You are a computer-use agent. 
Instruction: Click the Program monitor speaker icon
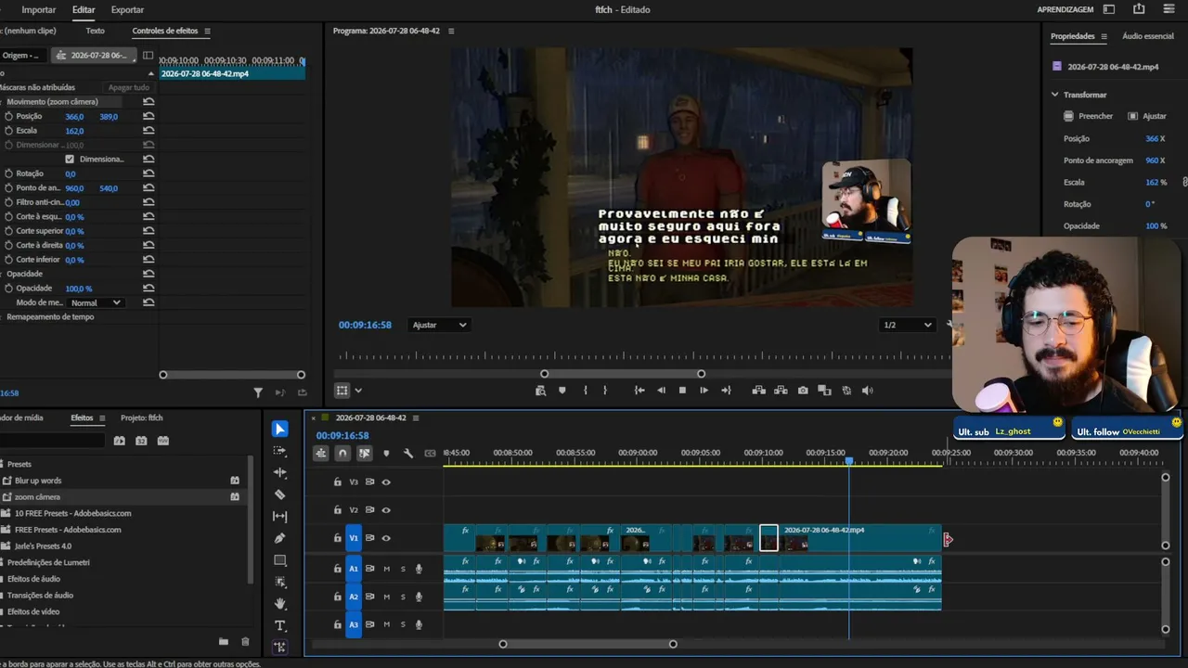868,391
